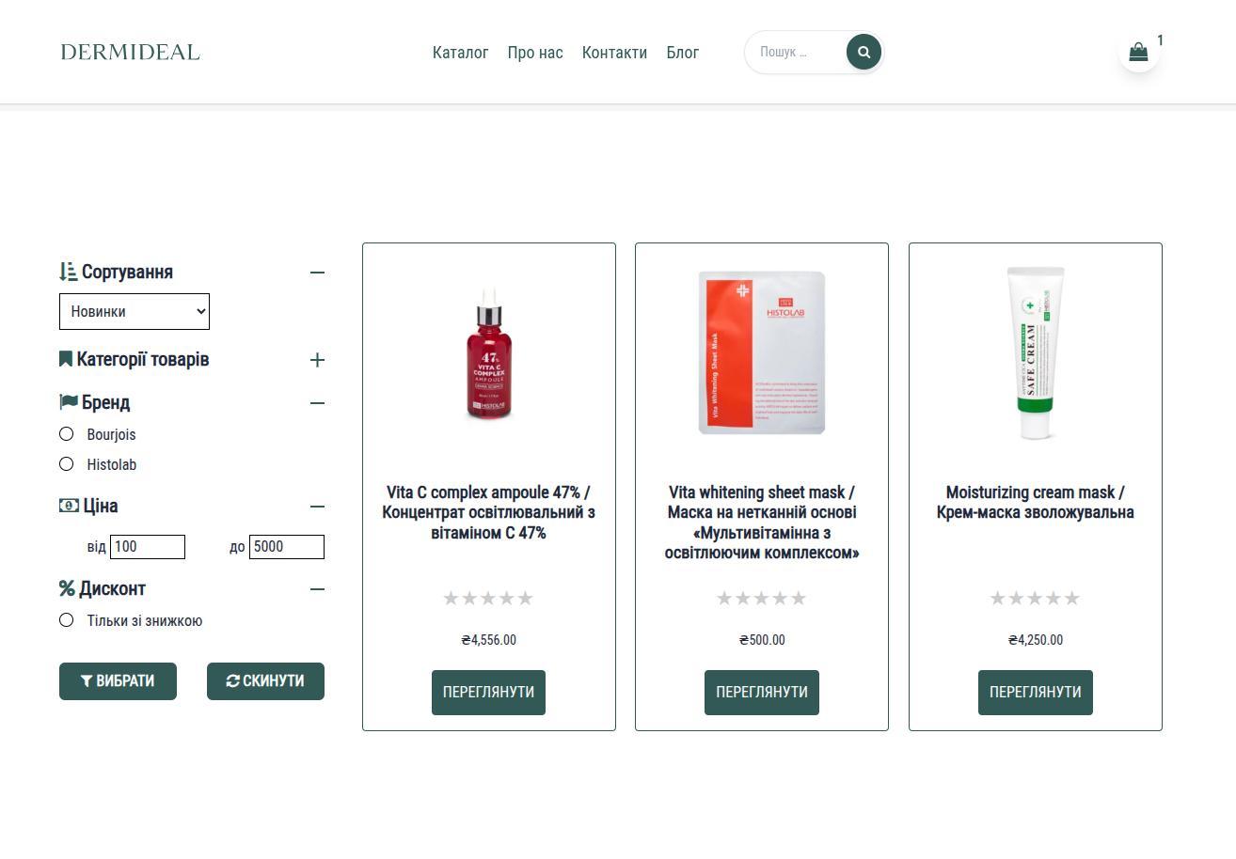Viewport: 1236px width, 859px height.
Task: Click the flag icon beside Бренд
Action: pos(65,401)
